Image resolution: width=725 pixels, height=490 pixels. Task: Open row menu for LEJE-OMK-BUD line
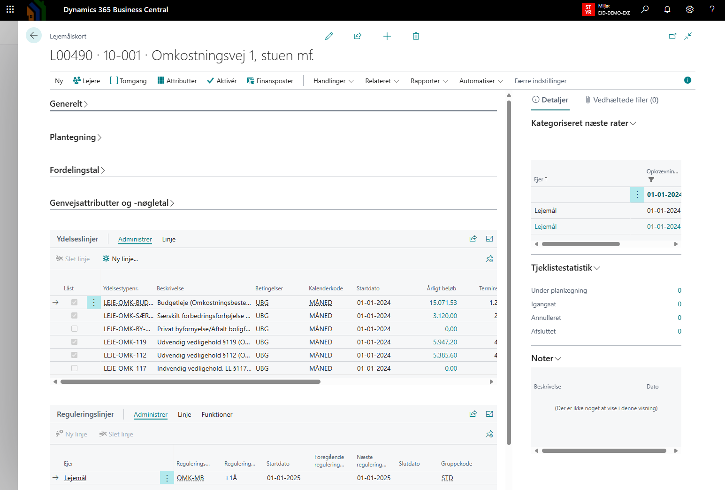click(x=94, y=303)
